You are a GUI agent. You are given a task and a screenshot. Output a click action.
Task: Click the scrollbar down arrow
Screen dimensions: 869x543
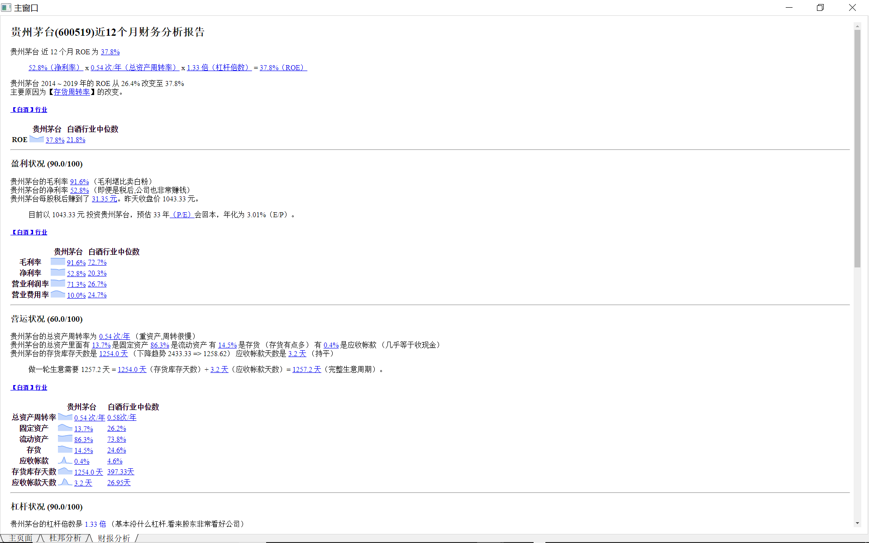pyautogui.click(x=857, y=523)
